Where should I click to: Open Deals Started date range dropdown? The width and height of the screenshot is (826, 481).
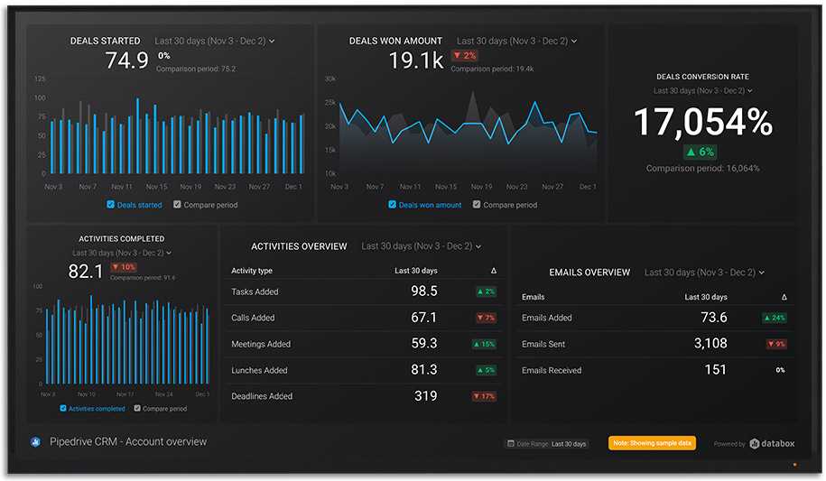point(215,42)
